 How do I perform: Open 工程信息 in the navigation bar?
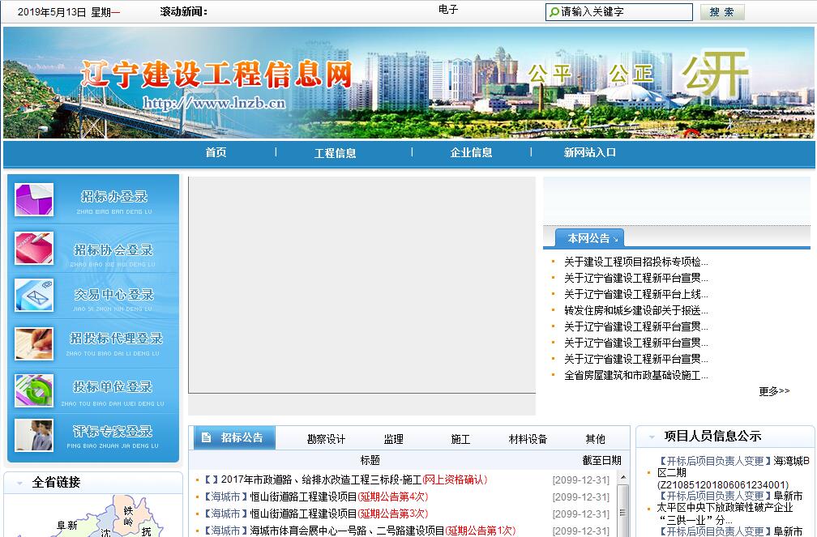tap(335, 153)
